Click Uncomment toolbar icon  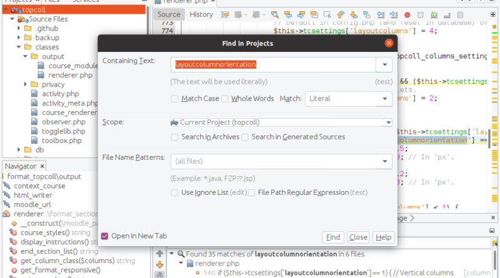(447, 15)
